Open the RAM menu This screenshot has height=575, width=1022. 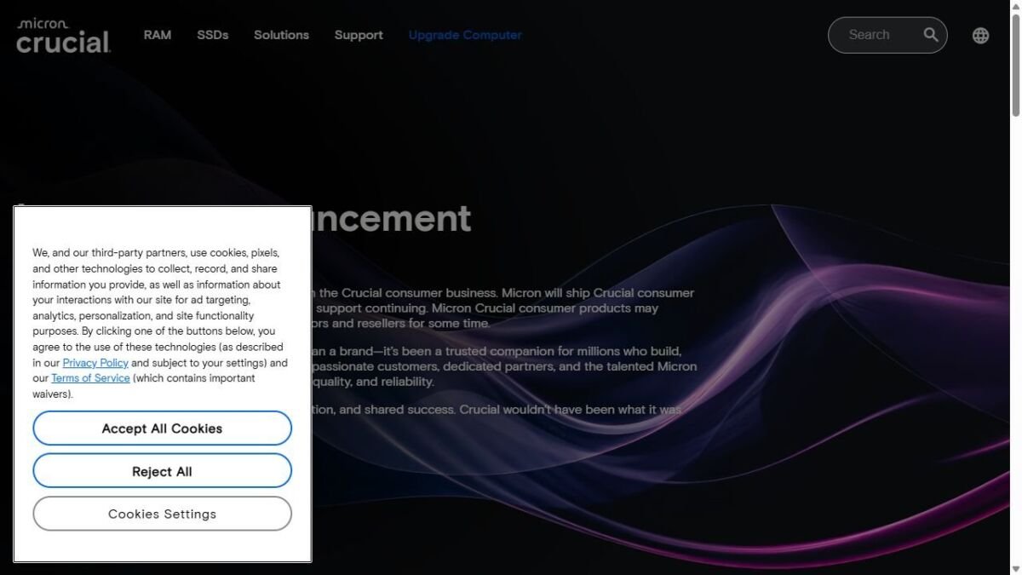(x=158, y=35)
